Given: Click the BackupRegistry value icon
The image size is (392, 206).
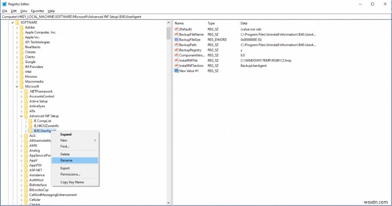Looking at the screenshot, I should coord(176,50).
